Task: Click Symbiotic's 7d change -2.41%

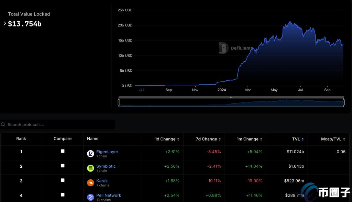Action: 214,166
